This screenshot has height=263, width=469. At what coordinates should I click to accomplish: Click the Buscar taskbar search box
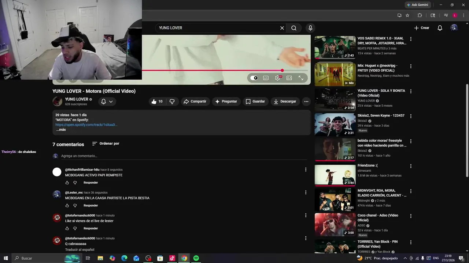click(48, 258)
